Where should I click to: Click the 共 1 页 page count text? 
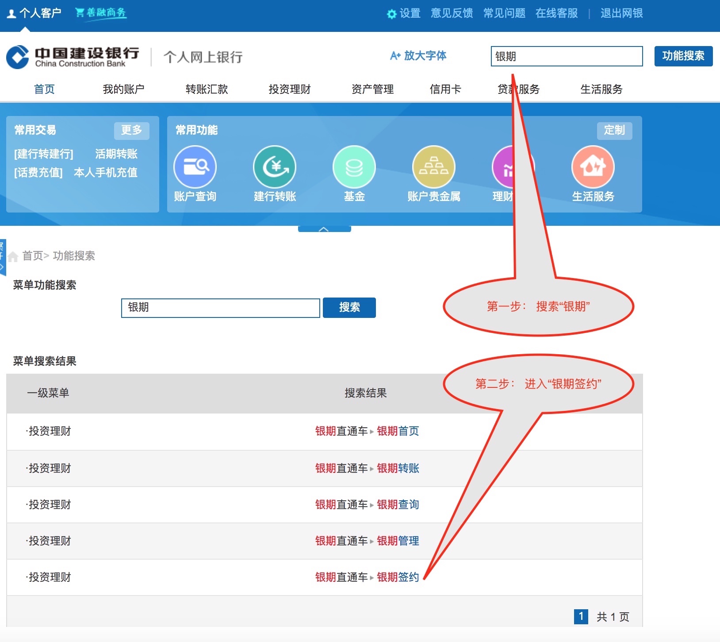pyautogui.click(x=613, y=617)
